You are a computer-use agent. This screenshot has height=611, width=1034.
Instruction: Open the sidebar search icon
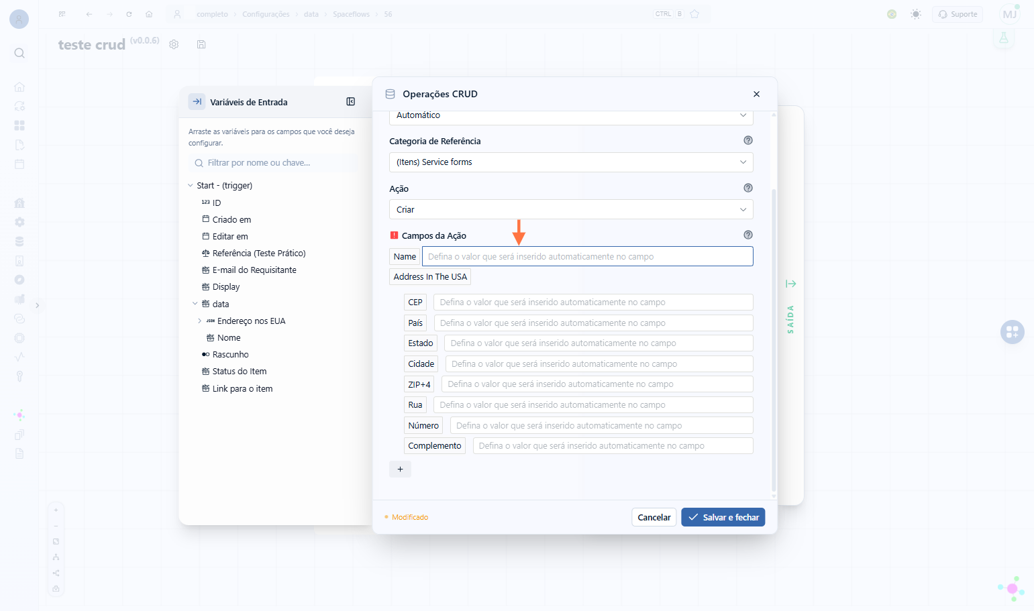[x=19, y=53]
